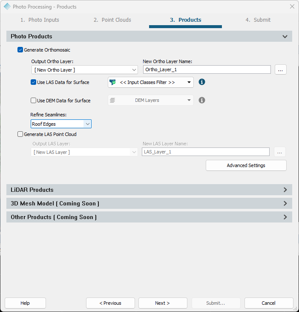Jump to the Submit step tab

coord(258,20)
